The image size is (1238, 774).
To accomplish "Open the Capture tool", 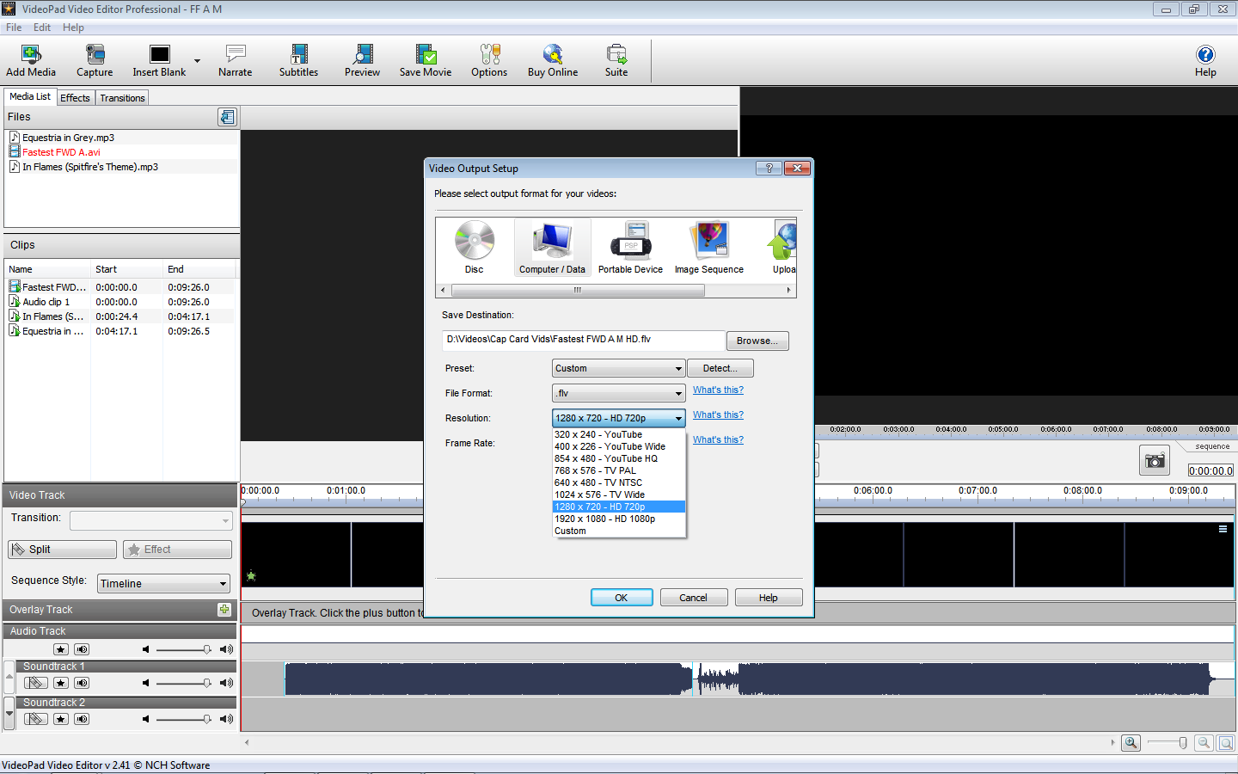I will 95,60.
